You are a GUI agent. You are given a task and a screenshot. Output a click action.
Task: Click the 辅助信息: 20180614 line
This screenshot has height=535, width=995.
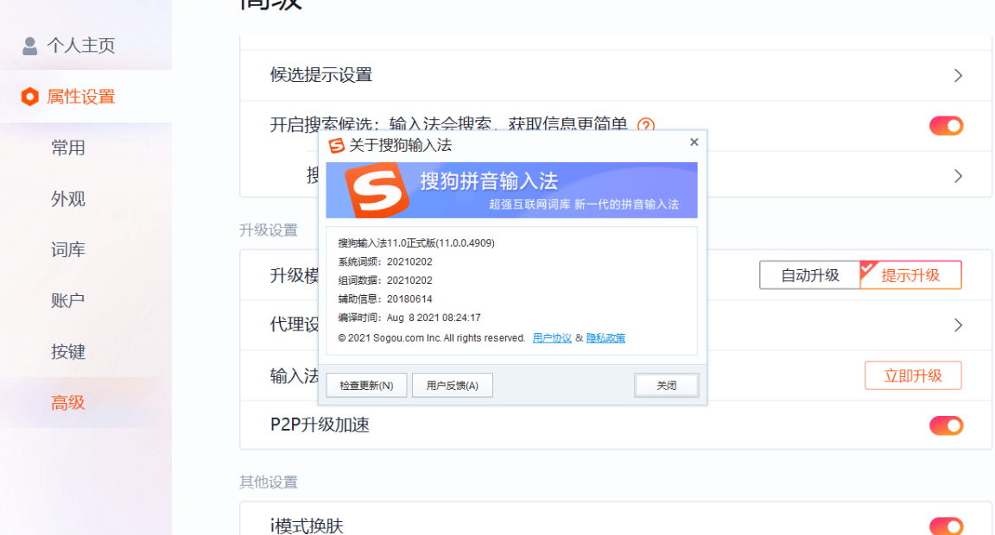tap(385, 299)
